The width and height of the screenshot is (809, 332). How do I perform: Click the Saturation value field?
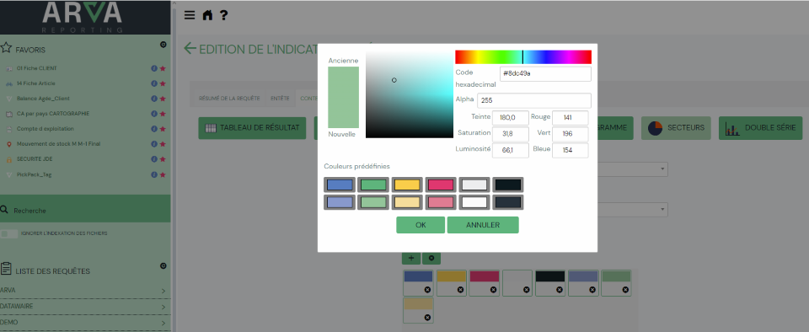tap(511, 134)
